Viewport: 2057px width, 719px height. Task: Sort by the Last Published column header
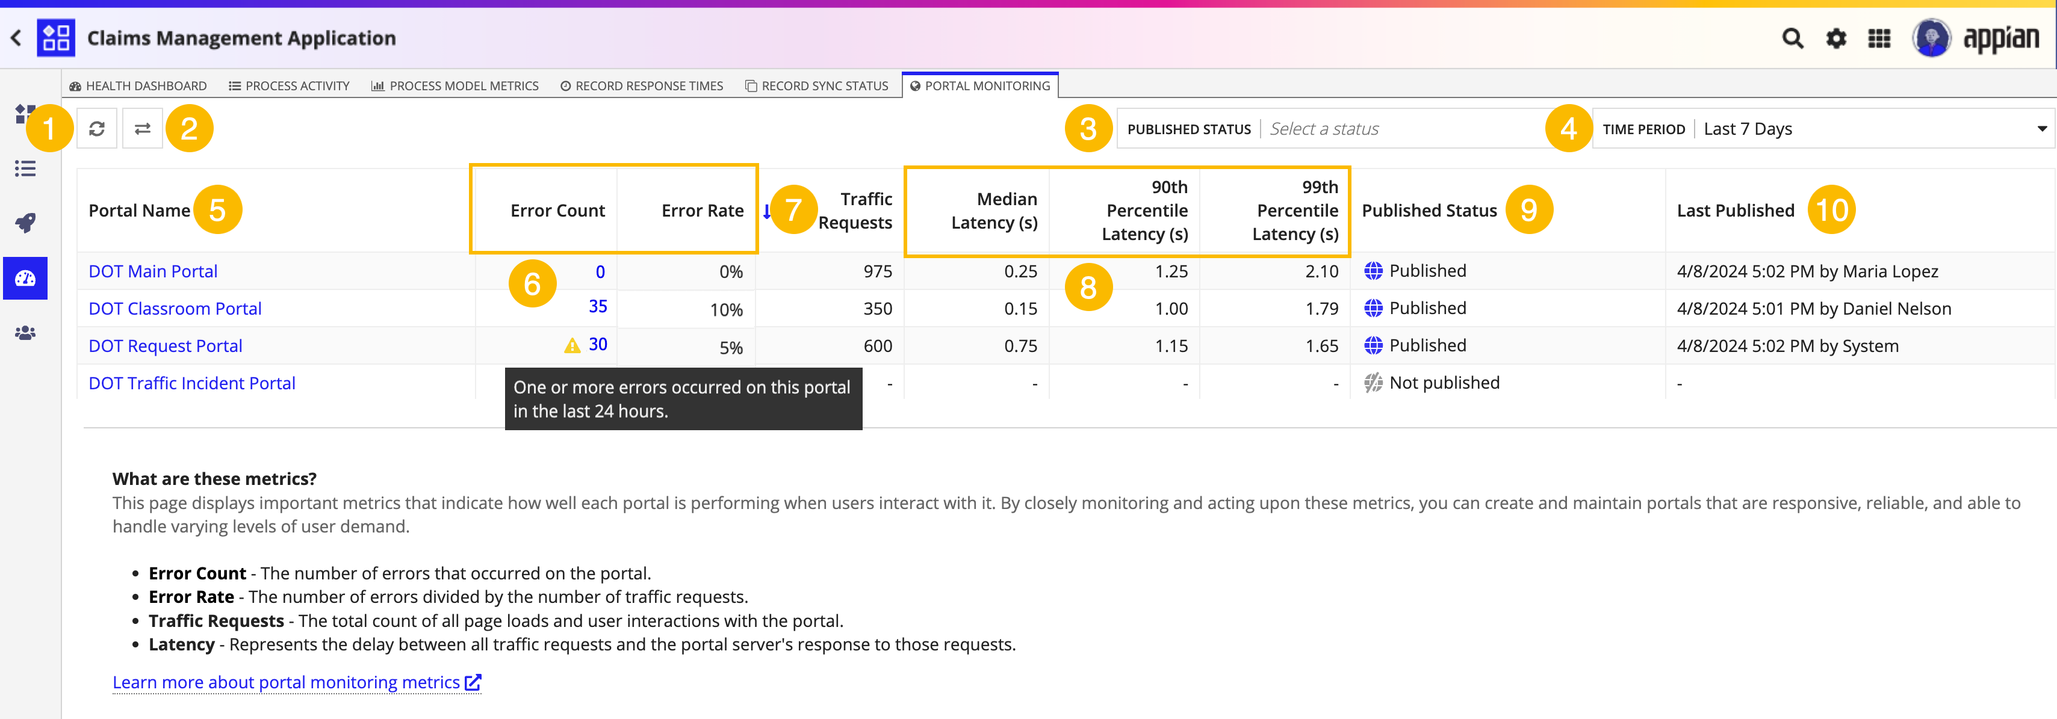1735,211
